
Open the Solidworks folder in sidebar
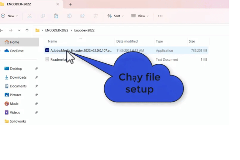click(x=18, y=121)
